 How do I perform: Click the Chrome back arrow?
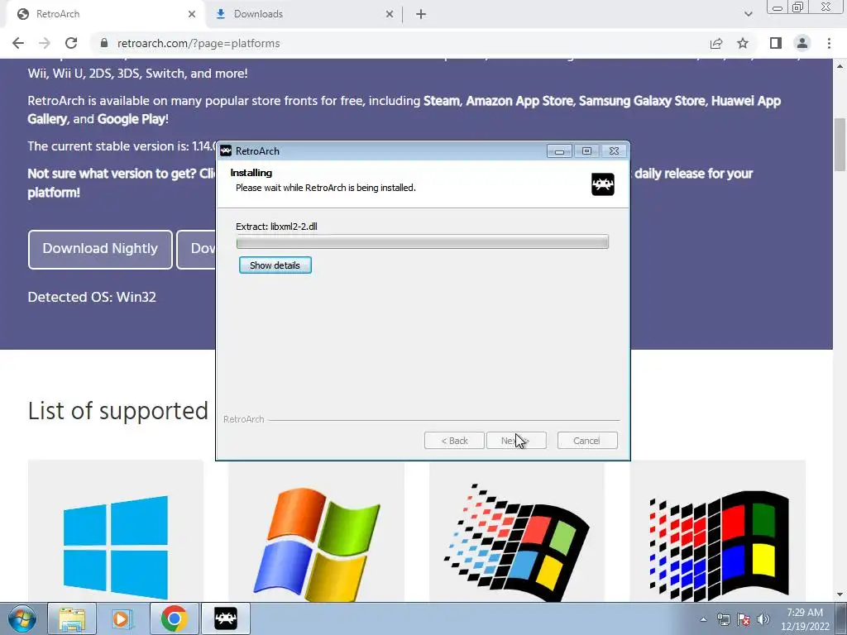pos(18,43)
